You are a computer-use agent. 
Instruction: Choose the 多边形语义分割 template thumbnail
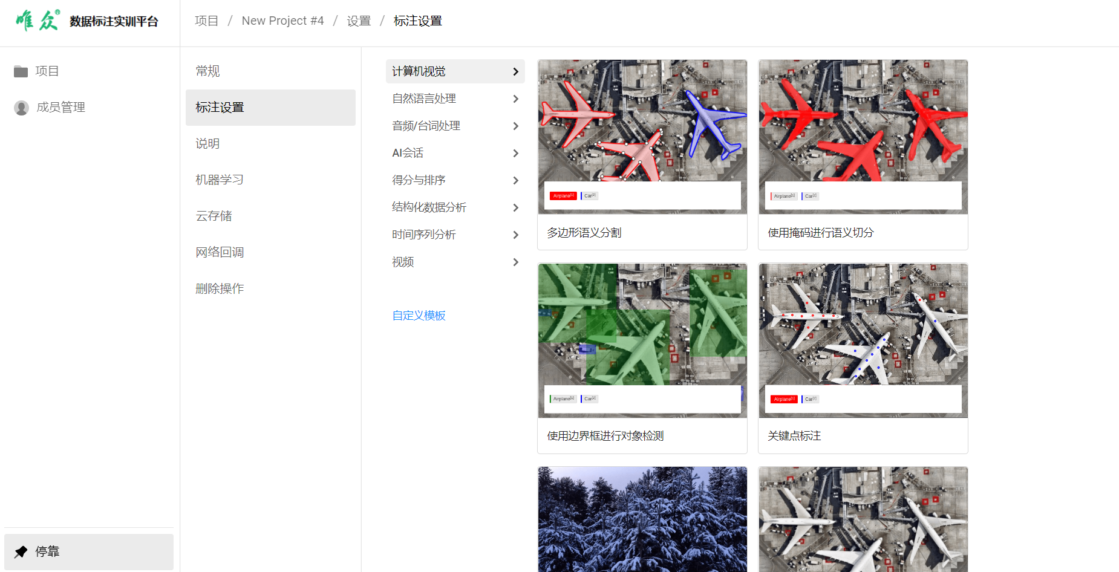click(642, 136)
